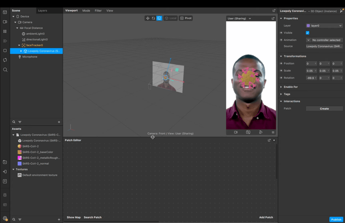Collapse the Interactions section
The width and height of the screenshot is (345, 223).
(x=281, y=101)
